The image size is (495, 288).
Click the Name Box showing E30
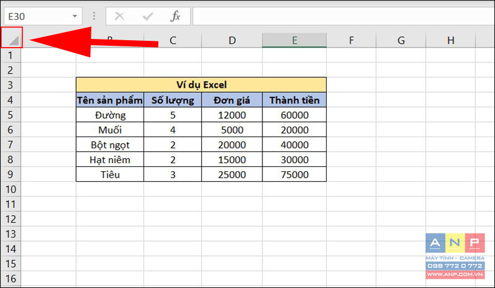click(x=43, y=16)
